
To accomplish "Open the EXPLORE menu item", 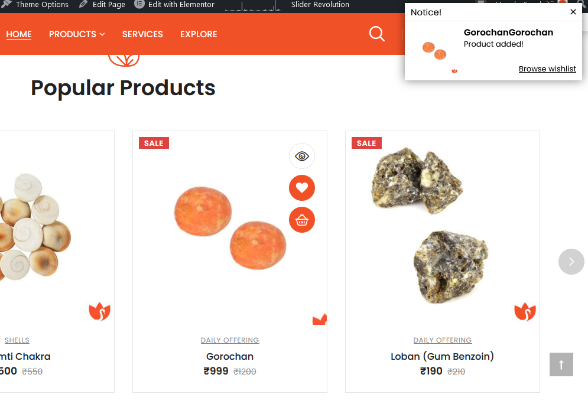I will point(199,34).
